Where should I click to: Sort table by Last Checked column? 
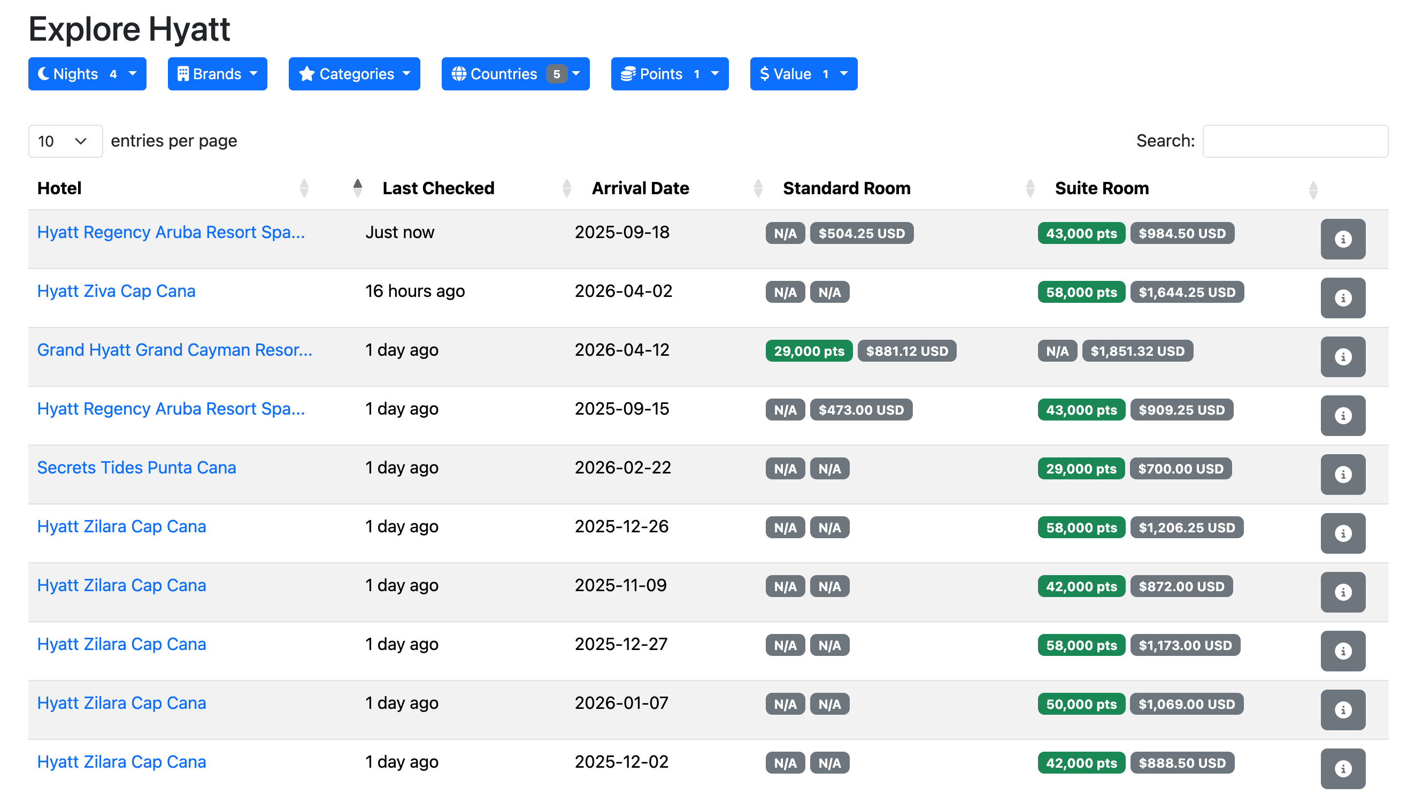coord(438,188)
